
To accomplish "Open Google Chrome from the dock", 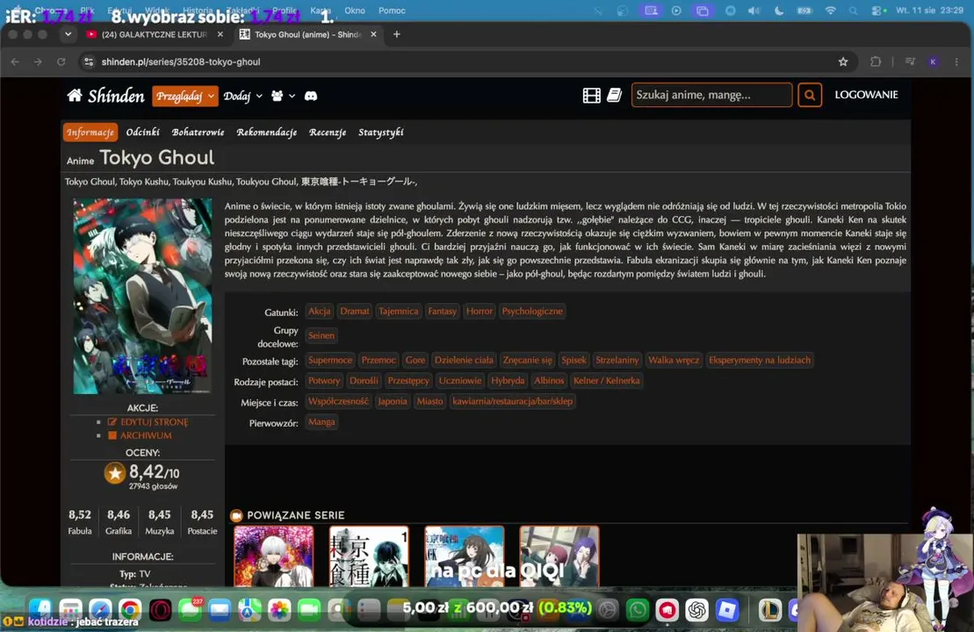I will pyautogui.click(x=130, y=610).
